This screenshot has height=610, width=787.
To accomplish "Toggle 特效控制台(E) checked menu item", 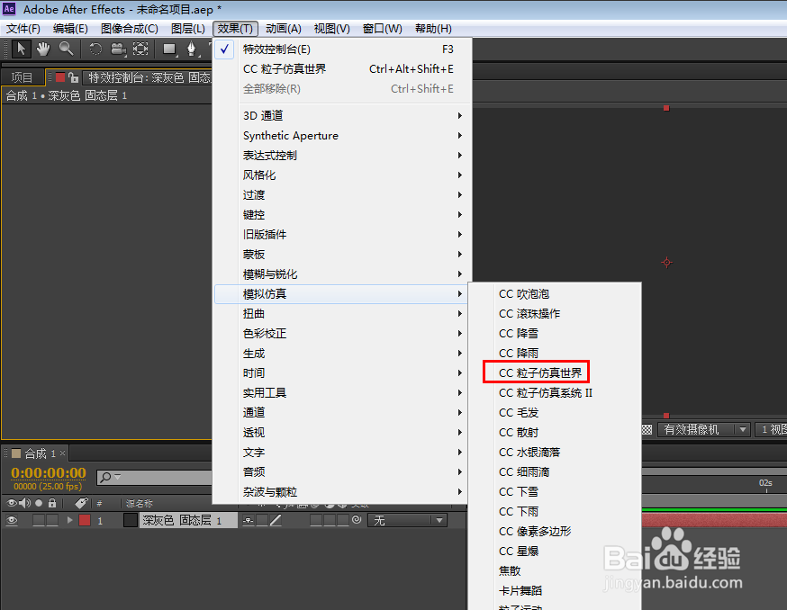I will point(343,49).
